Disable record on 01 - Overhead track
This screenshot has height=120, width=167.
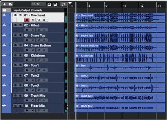point(27,20)
